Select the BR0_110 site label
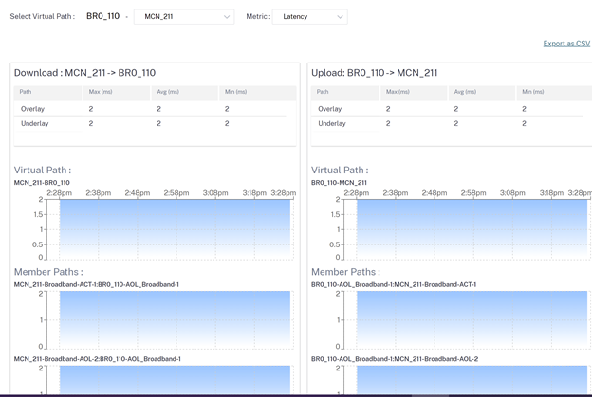Screen dimensions: 592x397 pos(102,16)
